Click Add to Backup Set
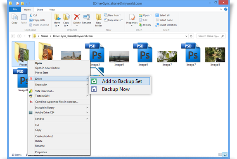The width and height of the screenshot is (237, 159). (x=120, y=81)
